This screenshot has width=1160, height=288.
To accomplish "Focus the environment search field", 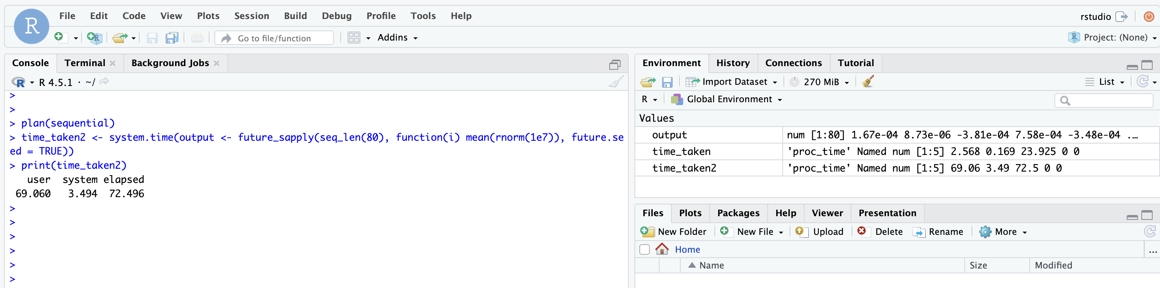I will point(1104,101).
